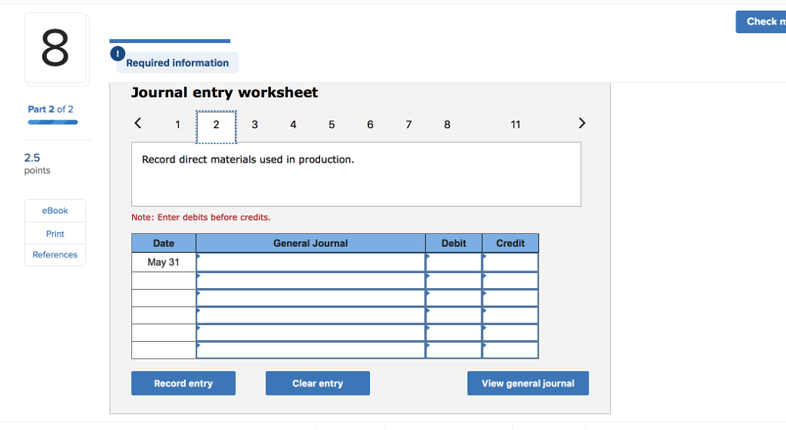Click the Debit column header
This screenshot has width=786, height=430.
pos(454,243)
